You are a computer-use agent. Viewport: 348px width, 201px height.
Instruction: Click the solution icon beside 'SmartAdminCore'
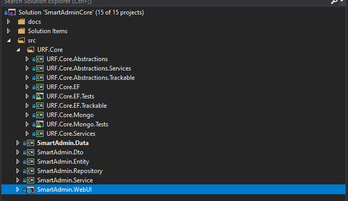pos(10,12)
